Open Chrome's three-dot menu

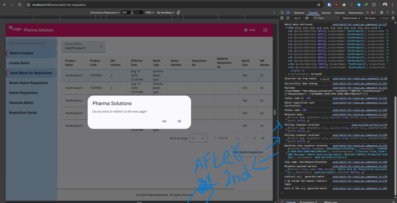[393, 5]
